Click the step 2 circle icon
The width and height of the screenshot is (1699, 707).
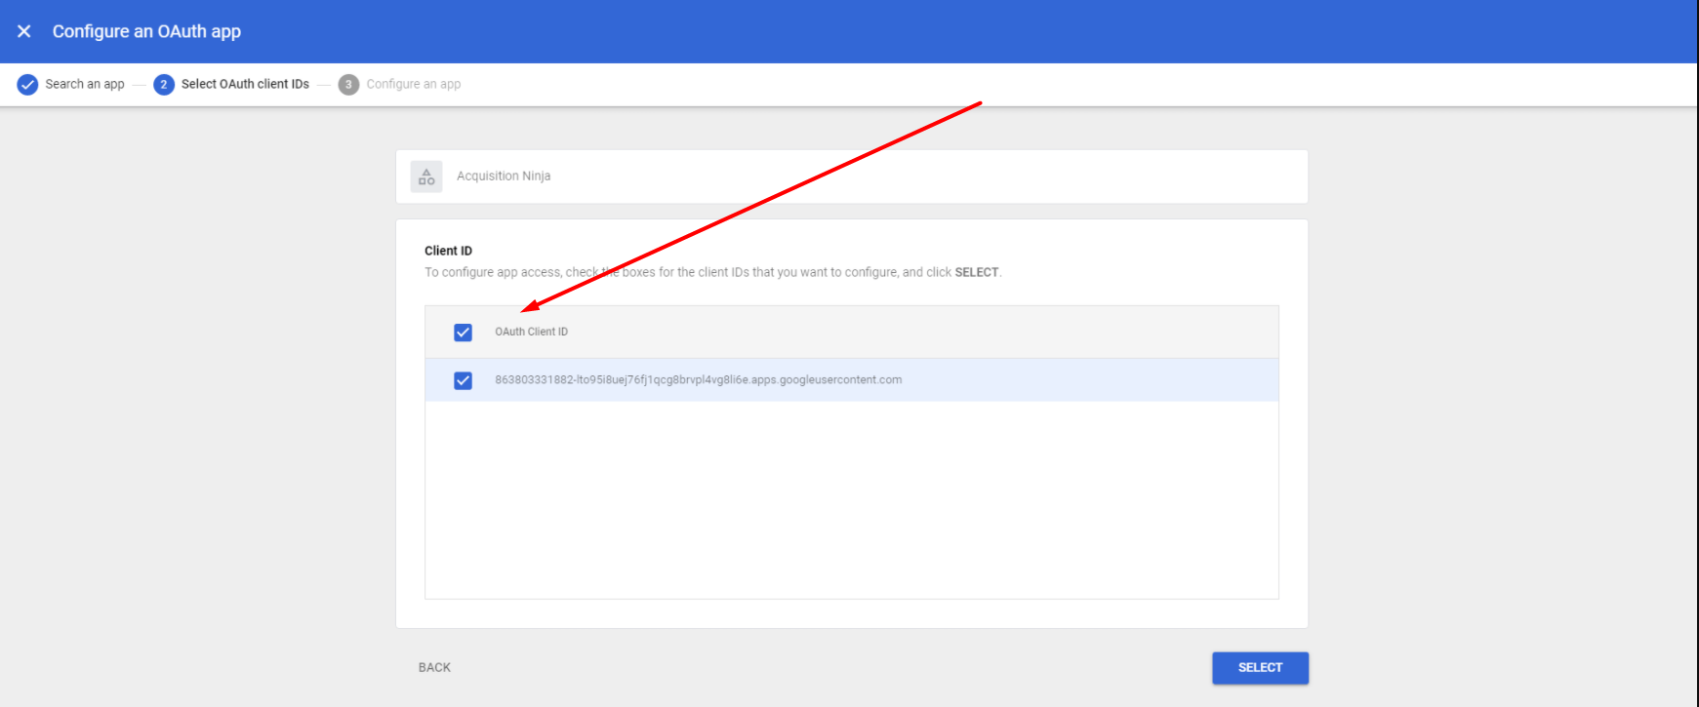click(x=164, y=85)
